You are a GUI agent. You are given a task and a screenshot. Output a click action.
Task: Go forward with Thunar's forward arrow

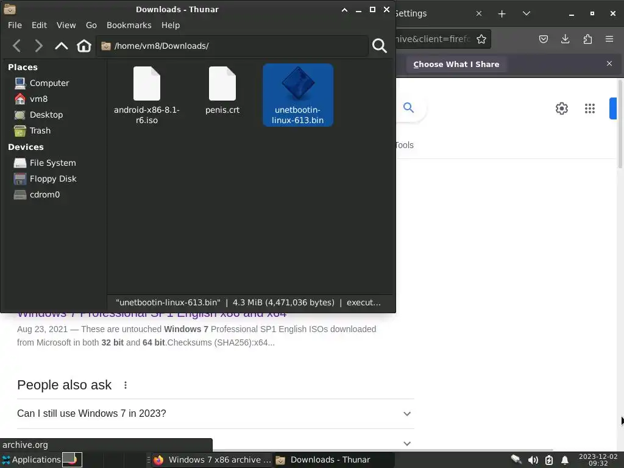pyautogui.click(x=38, y=46)
